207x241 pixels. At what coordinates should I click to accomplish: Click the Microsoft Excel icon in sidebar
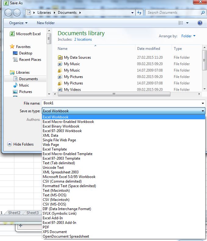[x=12, y=34]
